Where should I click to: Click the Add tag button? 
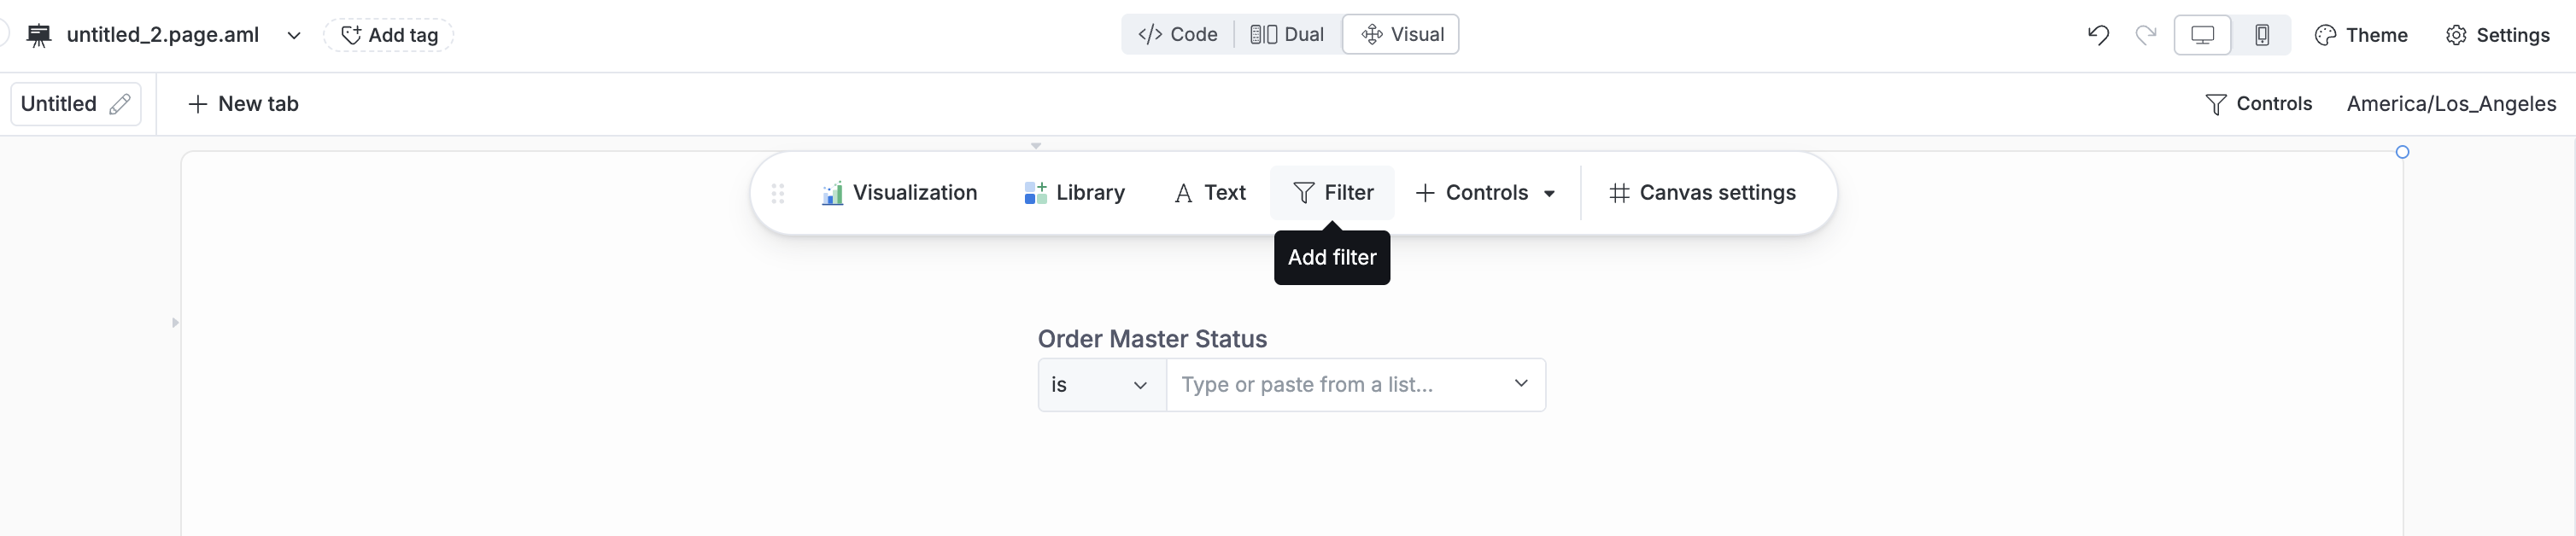[389, 35]
